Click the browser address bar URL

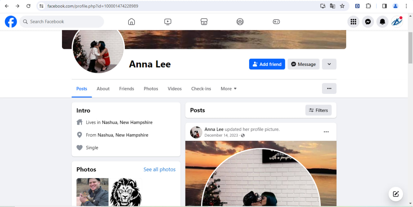(93, 6)
